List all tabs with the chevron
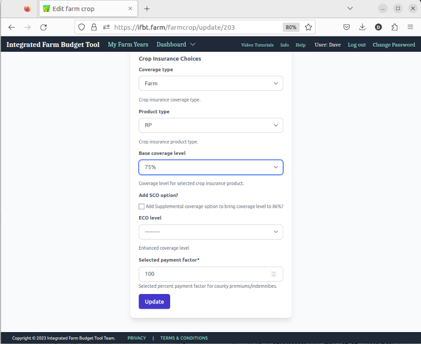Image resolution: width=421 pixels, height=344 pixels. pos(350,8)
